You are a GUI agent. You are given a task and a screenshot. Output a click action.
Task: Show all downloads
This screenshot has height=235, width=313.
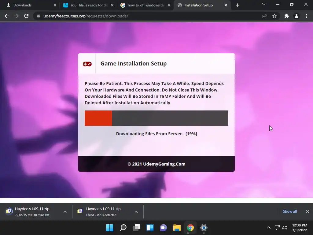pyautogui.click(x=290, y=211)
